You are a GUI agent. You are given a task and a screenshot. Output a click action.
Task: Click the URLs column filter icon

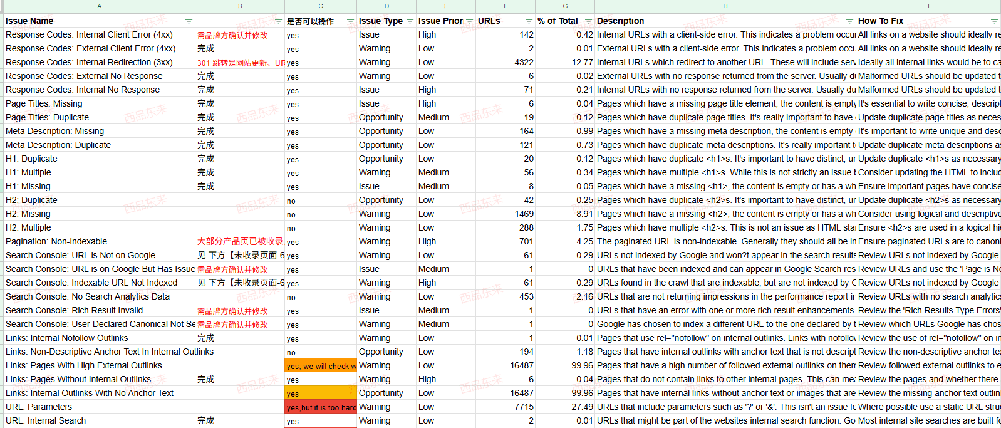tap(529, 21)
